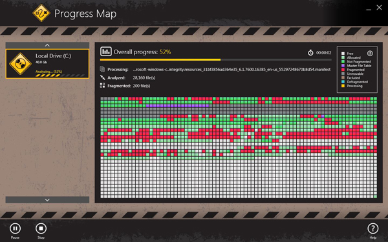
Task: Click the Progress Map logo icon
Action: coord(41,13)
